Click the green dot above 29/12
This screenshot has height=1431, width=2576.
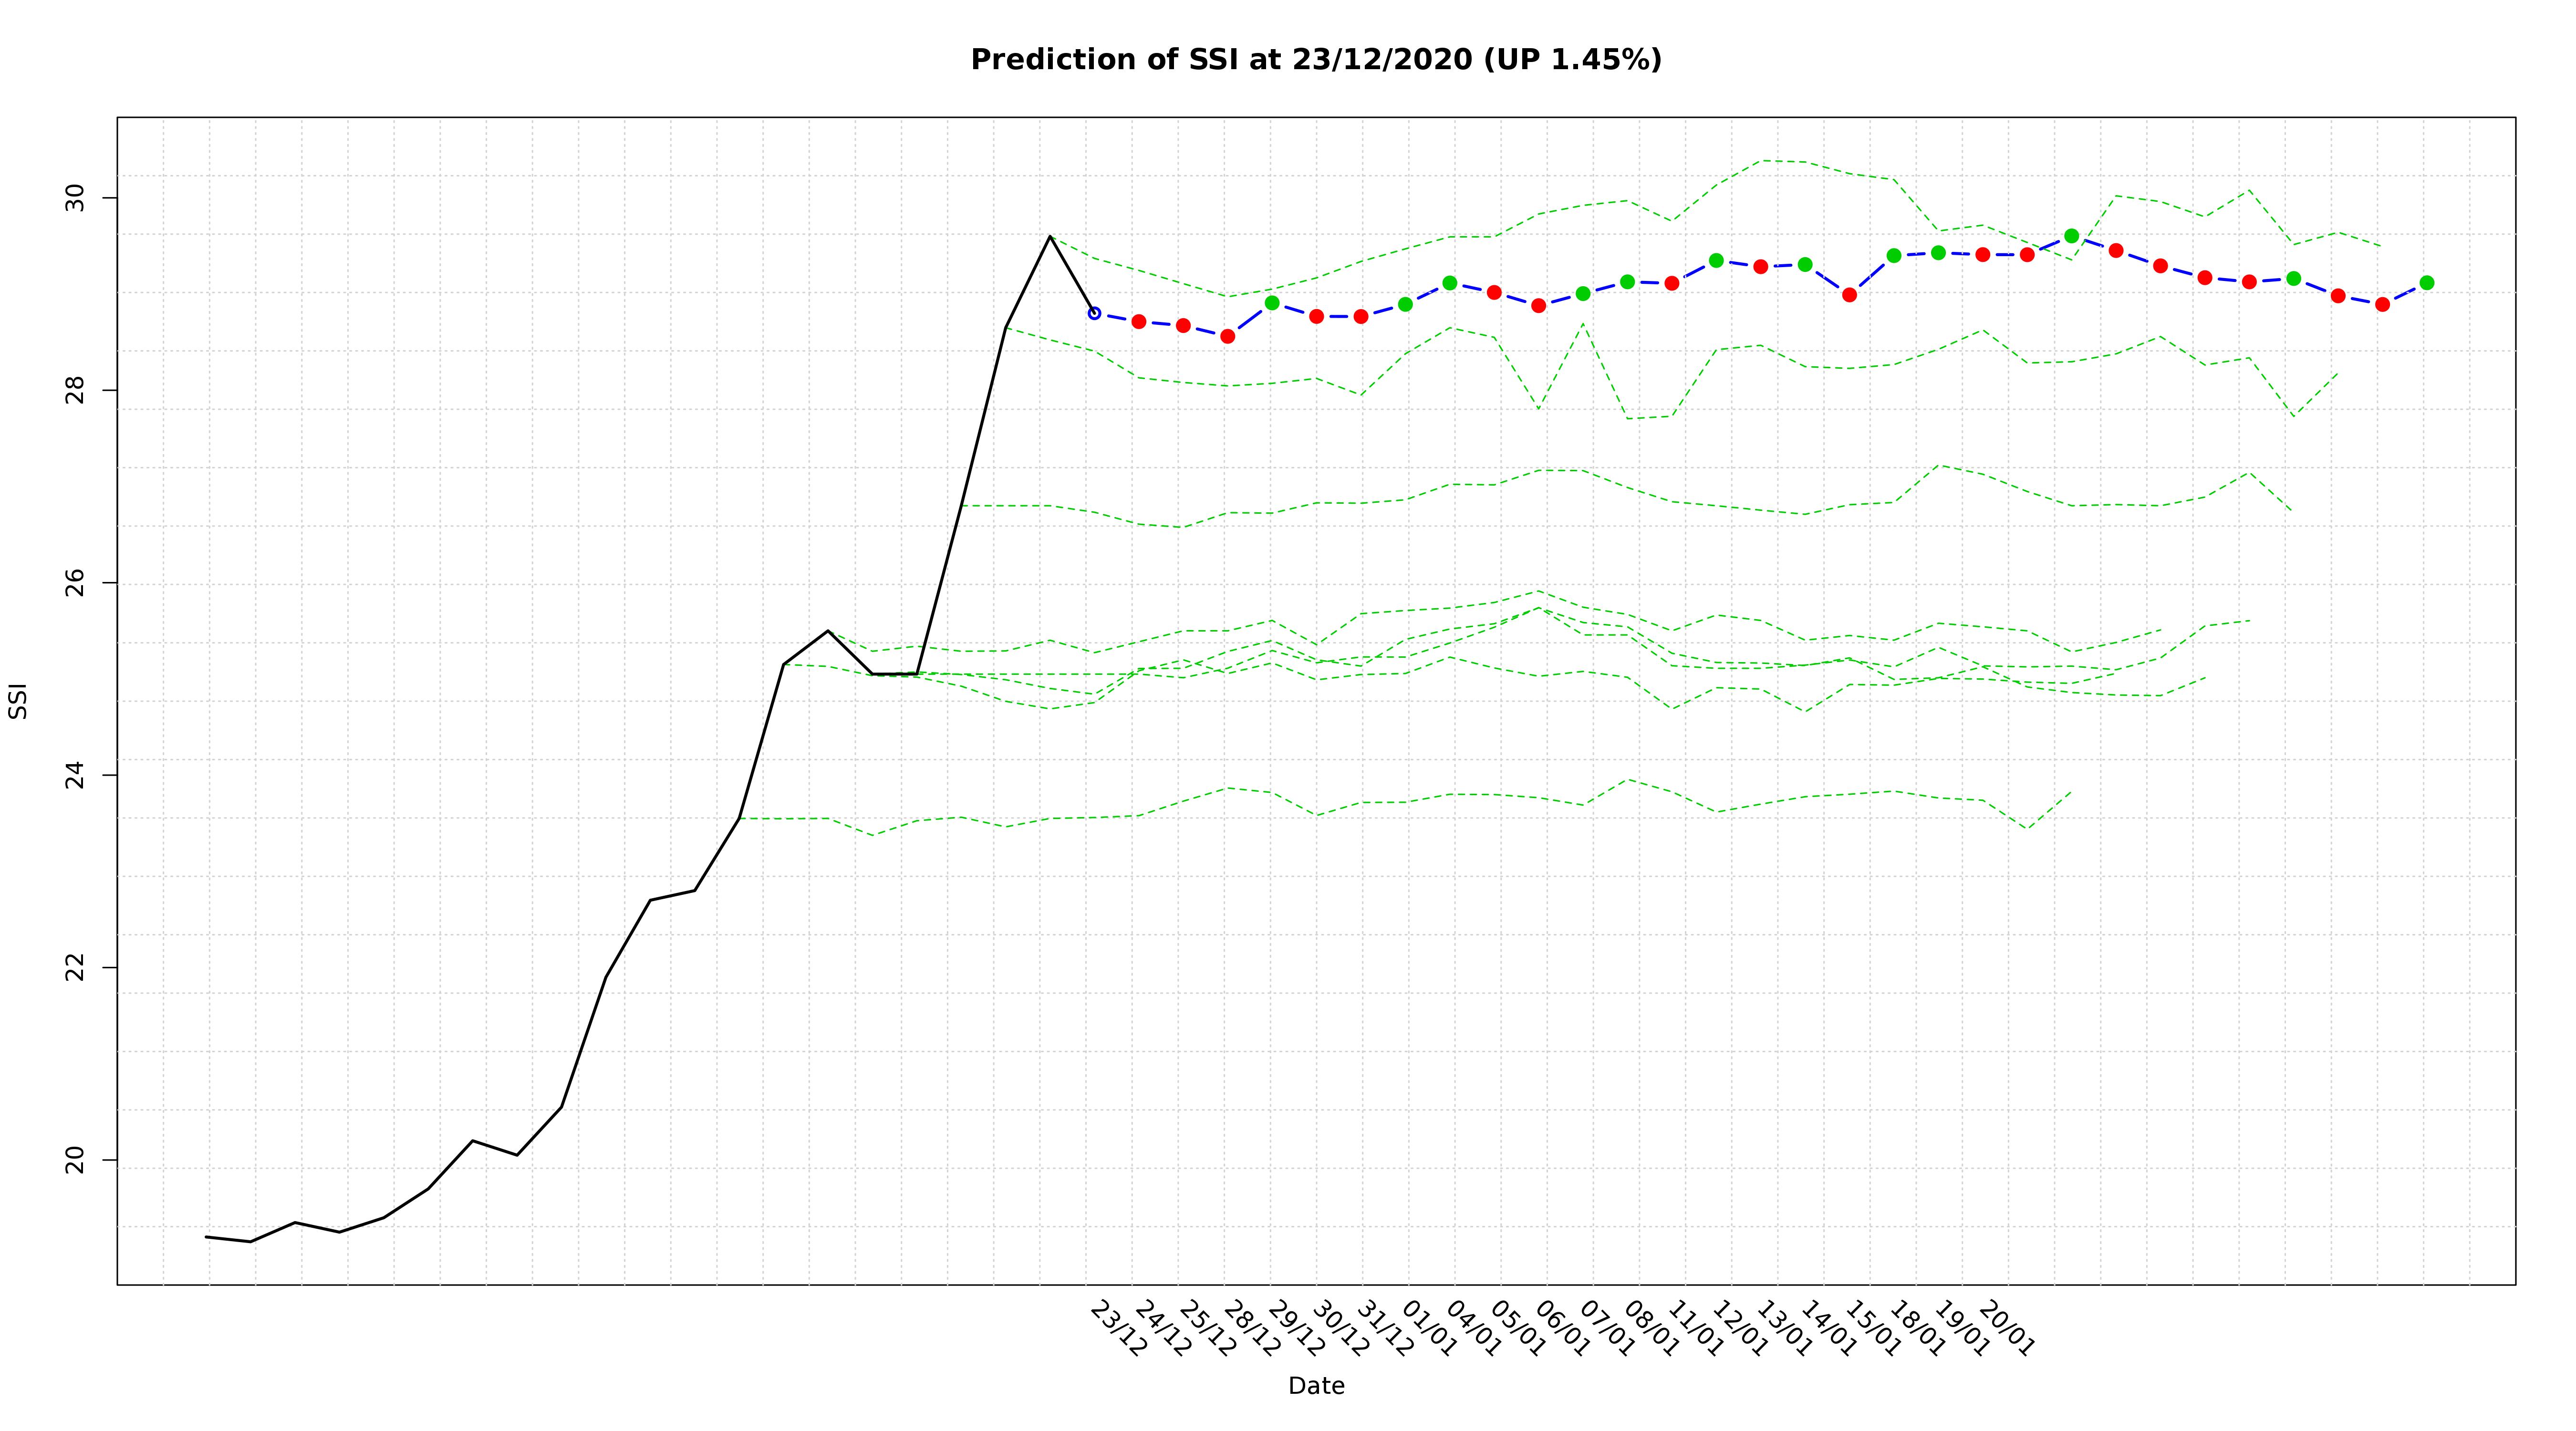(1272, 303)
